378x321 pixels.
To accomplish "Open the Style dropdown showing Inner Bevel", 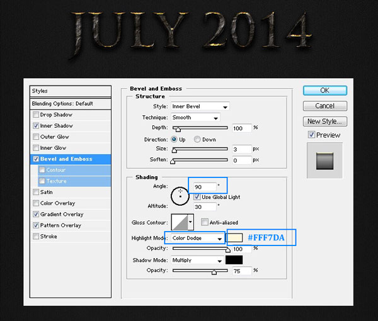I will point(200,106).
